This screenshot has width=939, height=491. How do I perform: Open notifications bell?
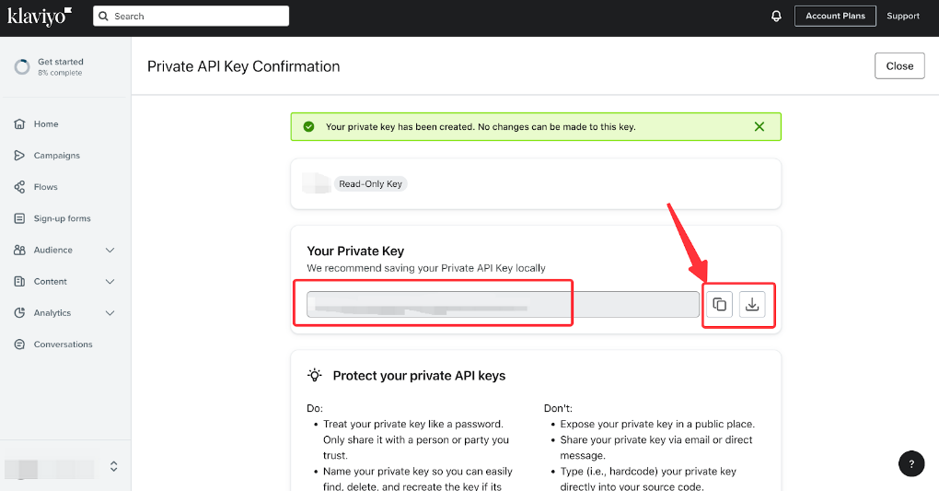[x=776, y=17]
